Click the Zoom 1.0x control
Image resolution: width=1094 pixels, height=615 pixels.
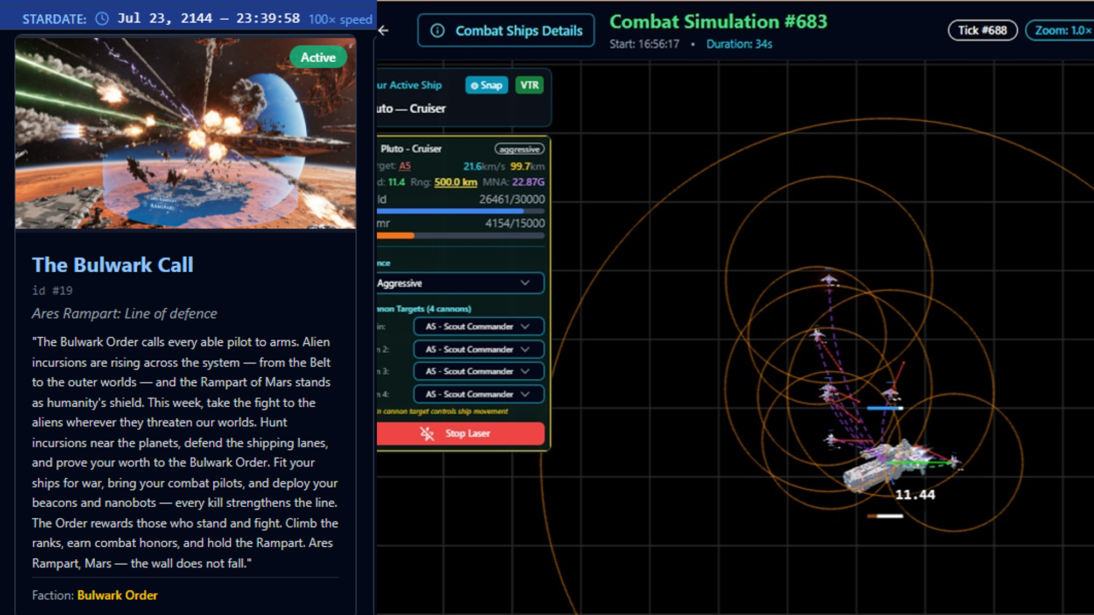tap(1061, 30)
